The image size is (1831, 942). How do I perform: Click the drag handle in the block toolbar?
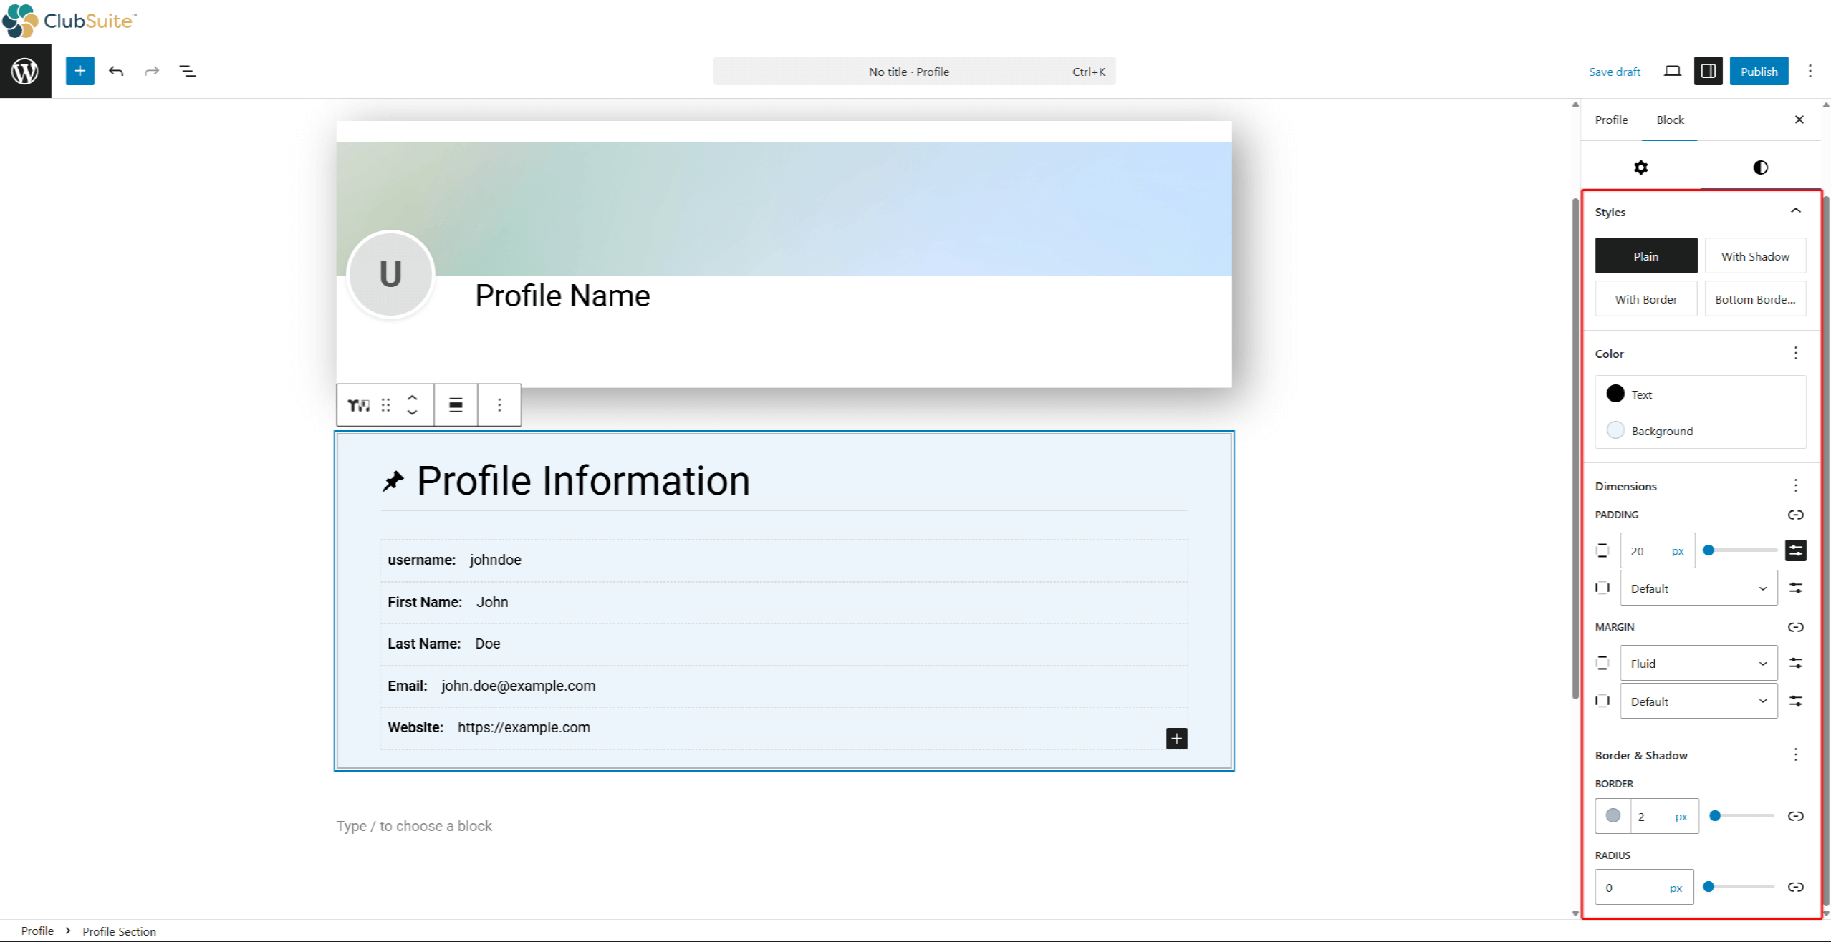tap(385, 404)
